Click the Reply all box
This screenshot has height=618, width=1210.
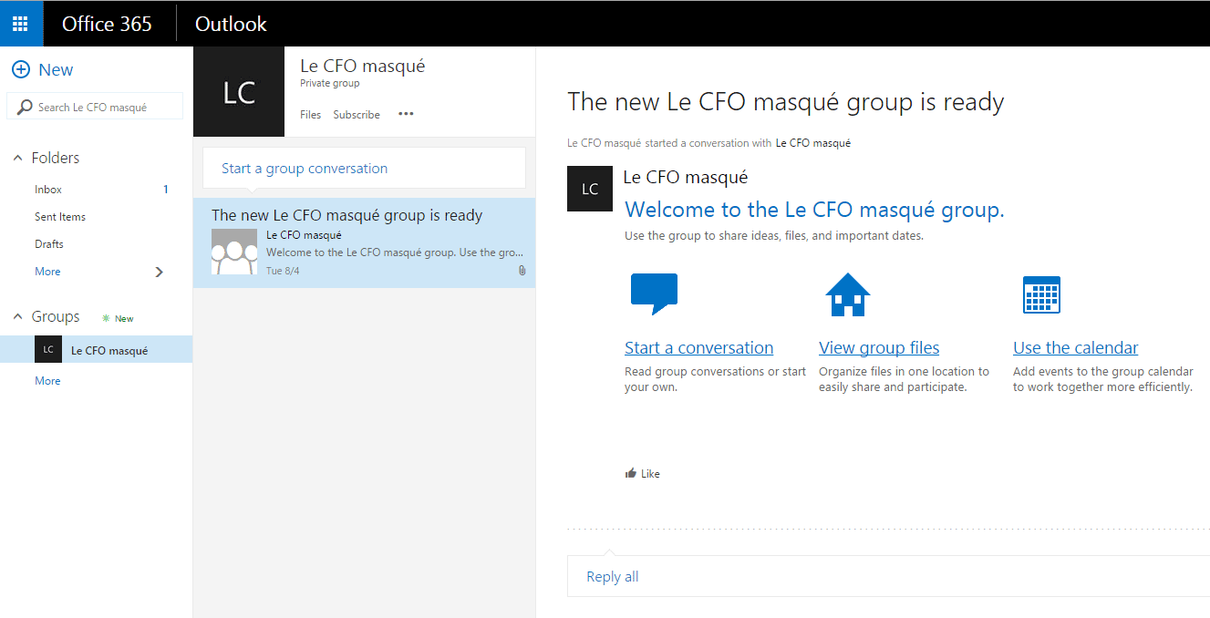tap(613, 577)
